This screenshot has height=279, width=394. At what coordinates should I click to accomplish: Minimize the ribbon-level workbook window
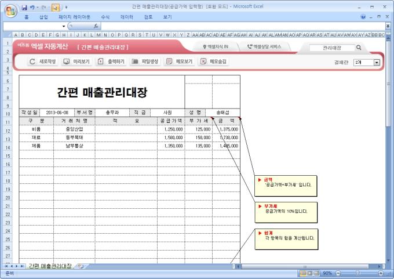(371, 17)
